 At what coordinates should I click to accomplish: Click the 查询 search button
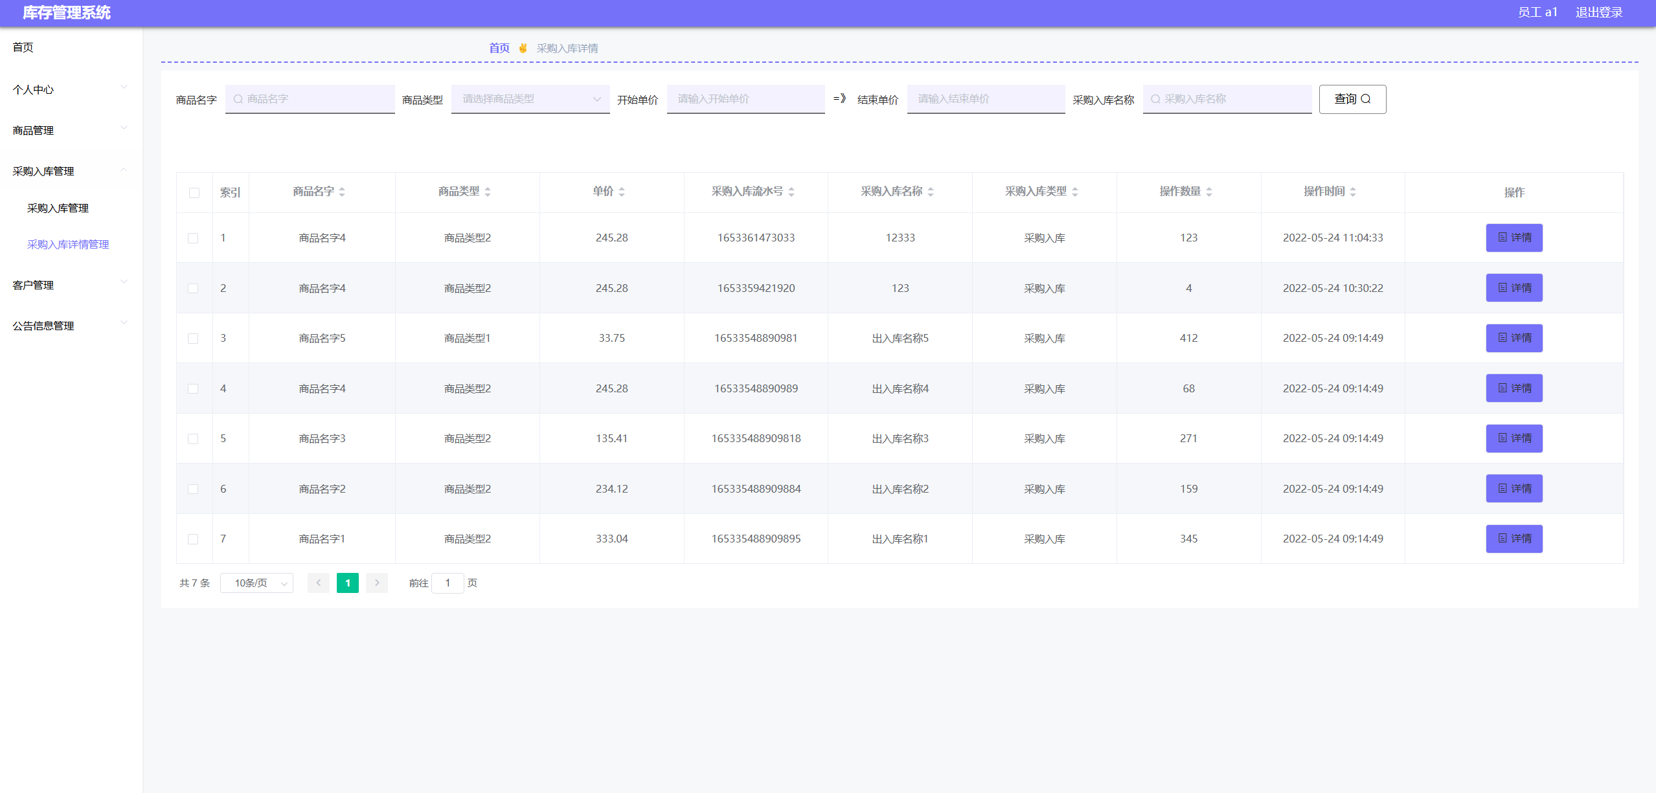[1352, 99]
